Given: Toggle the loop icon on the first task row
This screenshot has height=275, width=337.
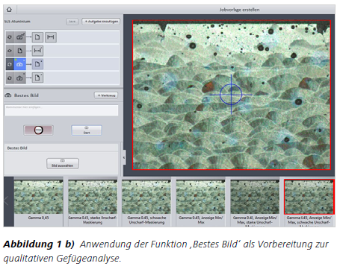Looking at the screenshot, I should coord(10,37).
